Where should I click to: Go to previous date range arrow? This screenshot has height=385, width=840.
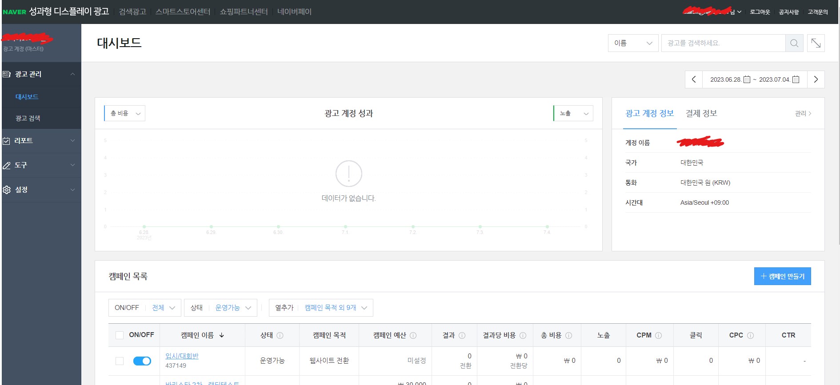click(694, 79)
